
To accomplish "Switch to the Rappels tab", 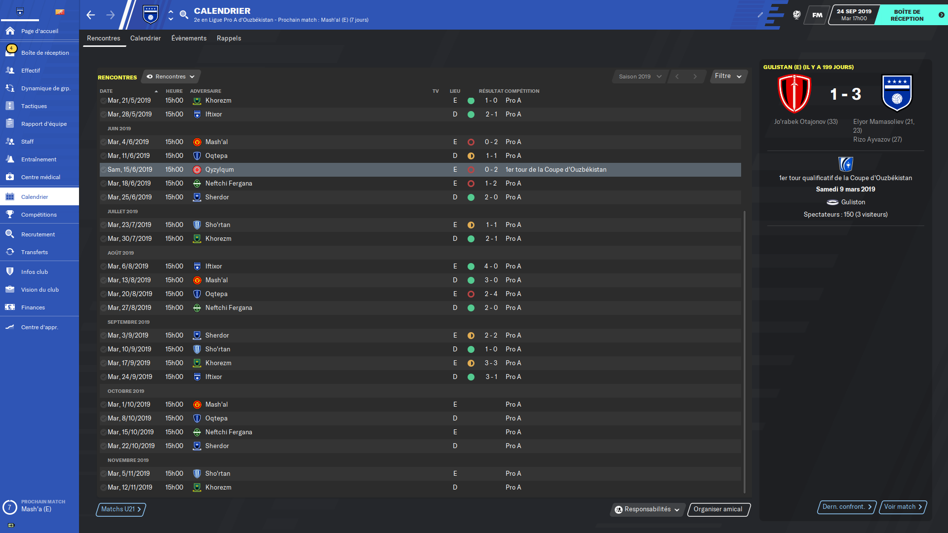I will (229, 38).
